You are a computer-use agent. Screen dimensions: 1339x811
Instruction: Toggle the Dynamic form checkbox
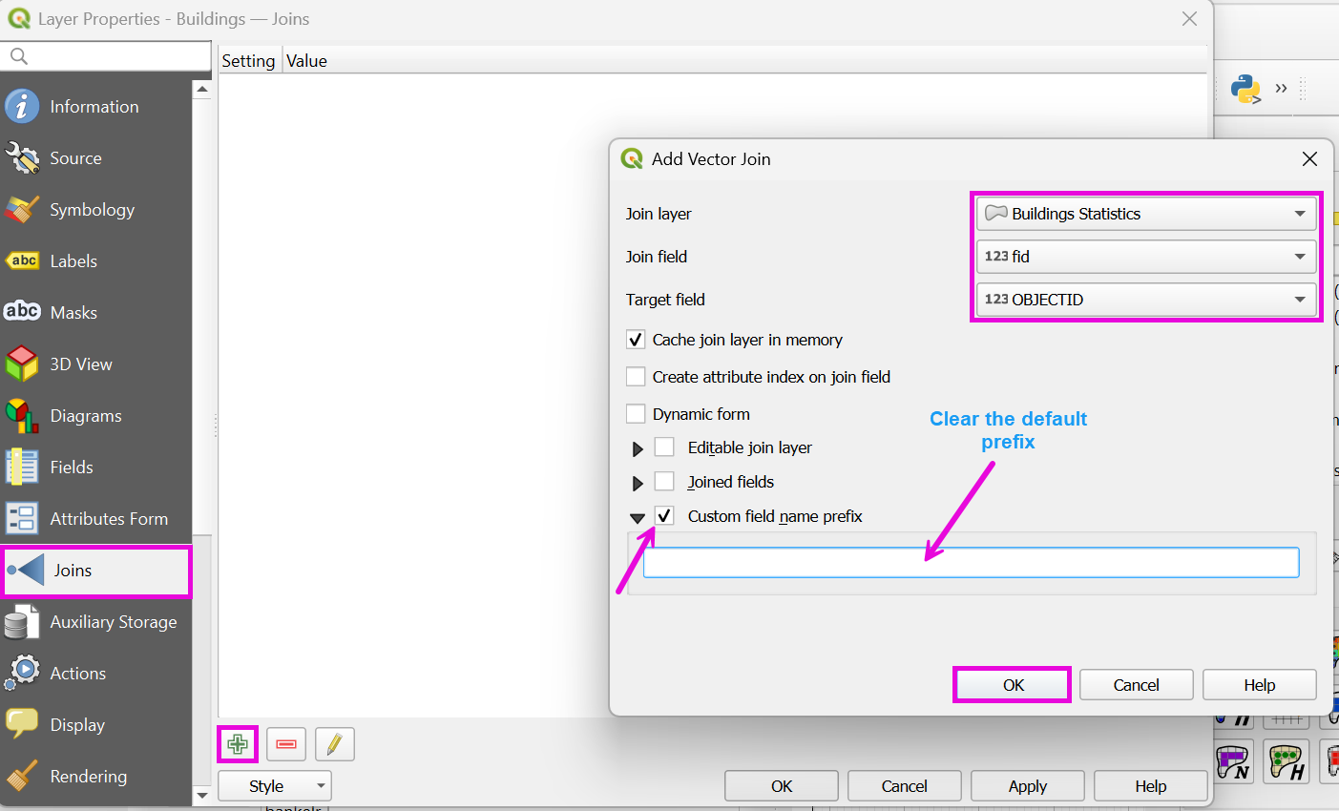point(636,414)
